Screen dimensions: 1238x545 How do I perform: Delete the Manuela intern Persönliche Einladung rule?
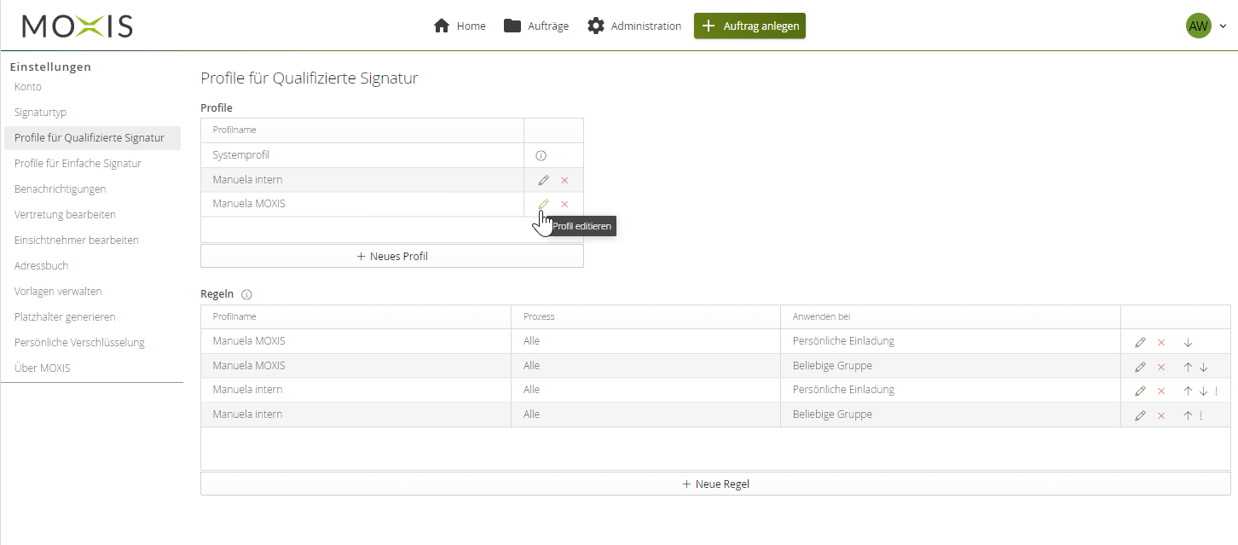pyautogui.click(x=1160, y=391)
